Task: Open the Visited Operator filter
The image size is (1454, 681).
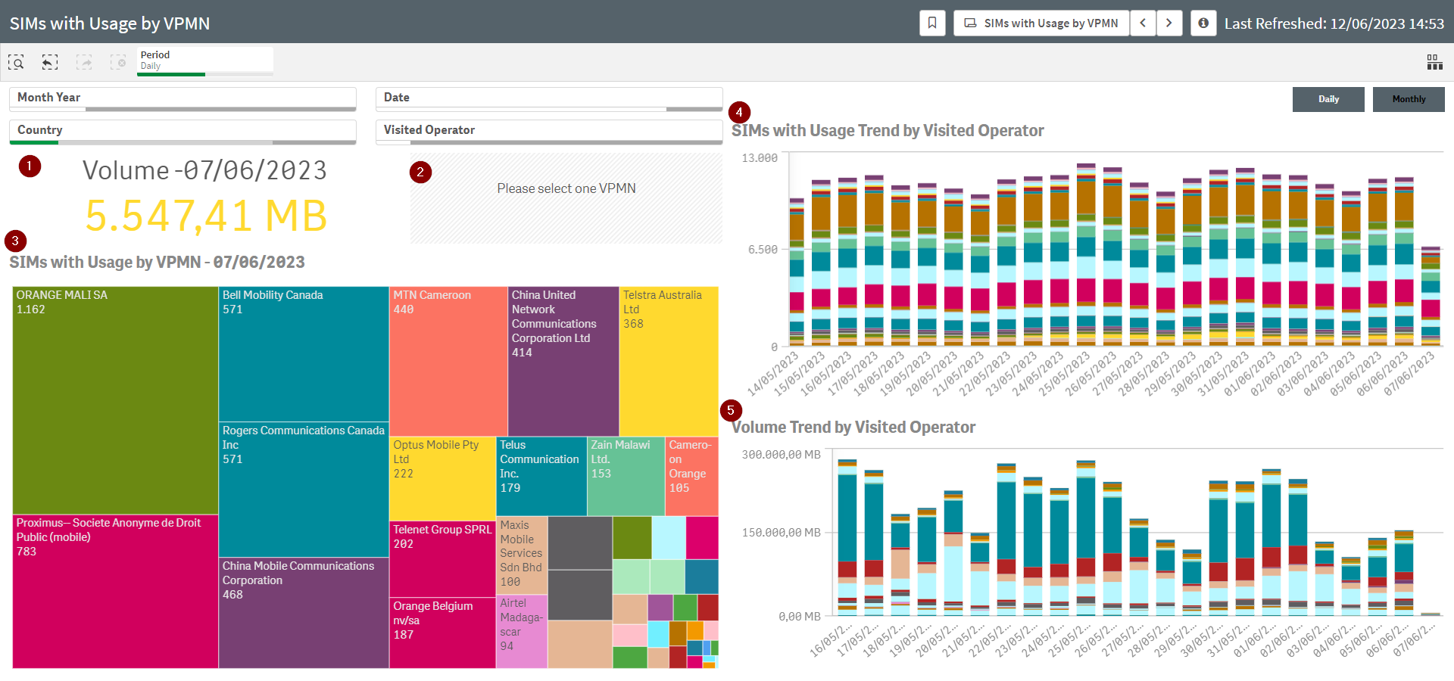Action: click(x=548, y=130)
